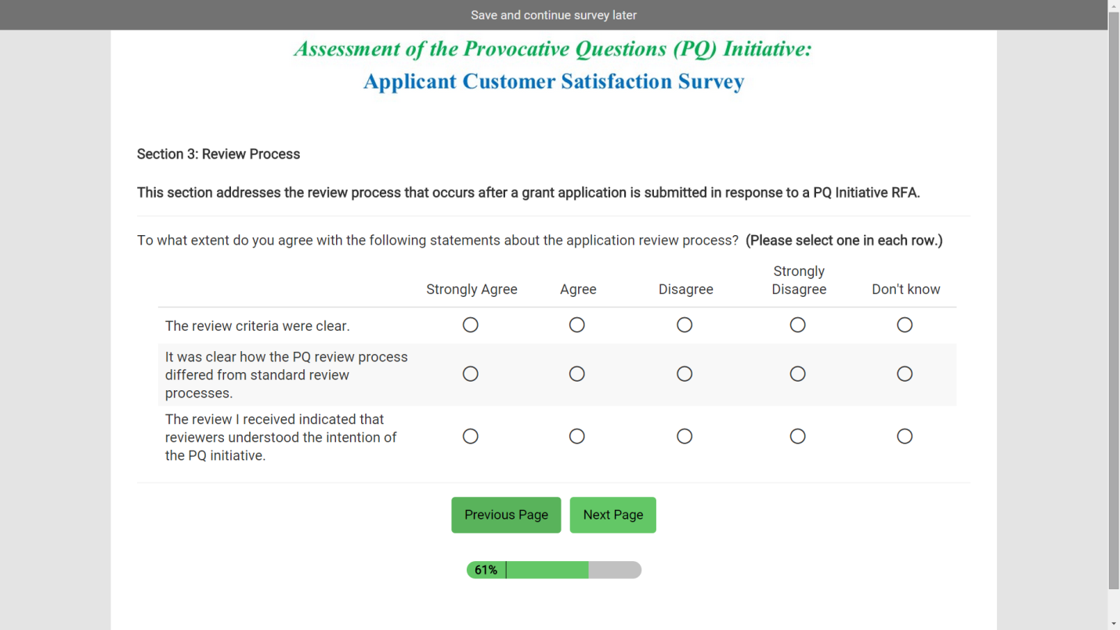This screenshot has height=630, width=1120.
Task: Choose Disagree for review criteria were clear
Action: point(685,325)
